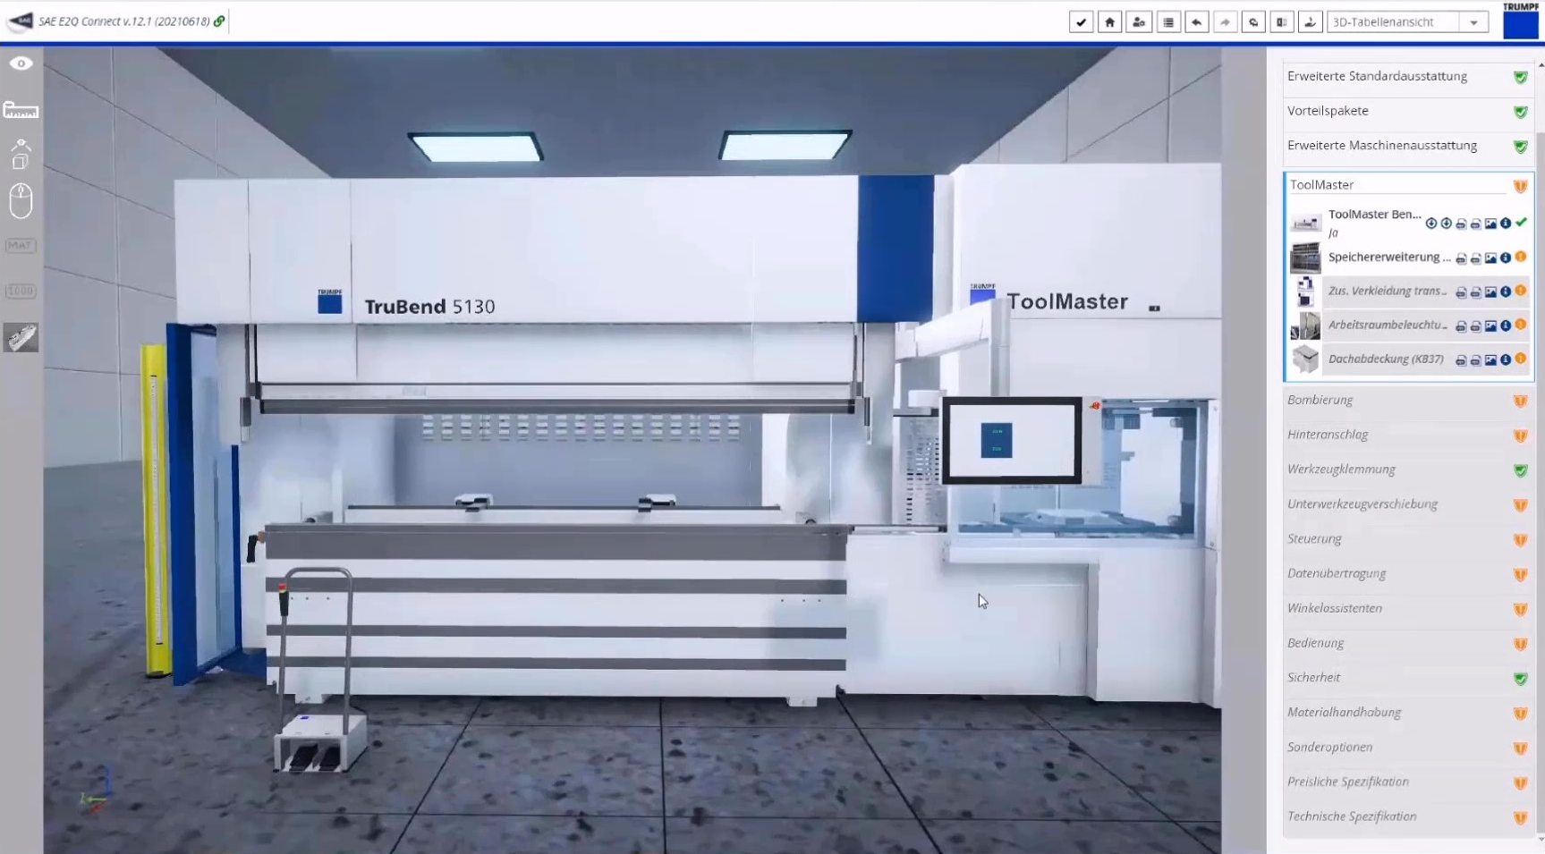Select the ruler measurement tool
1545x854 pixels.
tap(21, 110)
